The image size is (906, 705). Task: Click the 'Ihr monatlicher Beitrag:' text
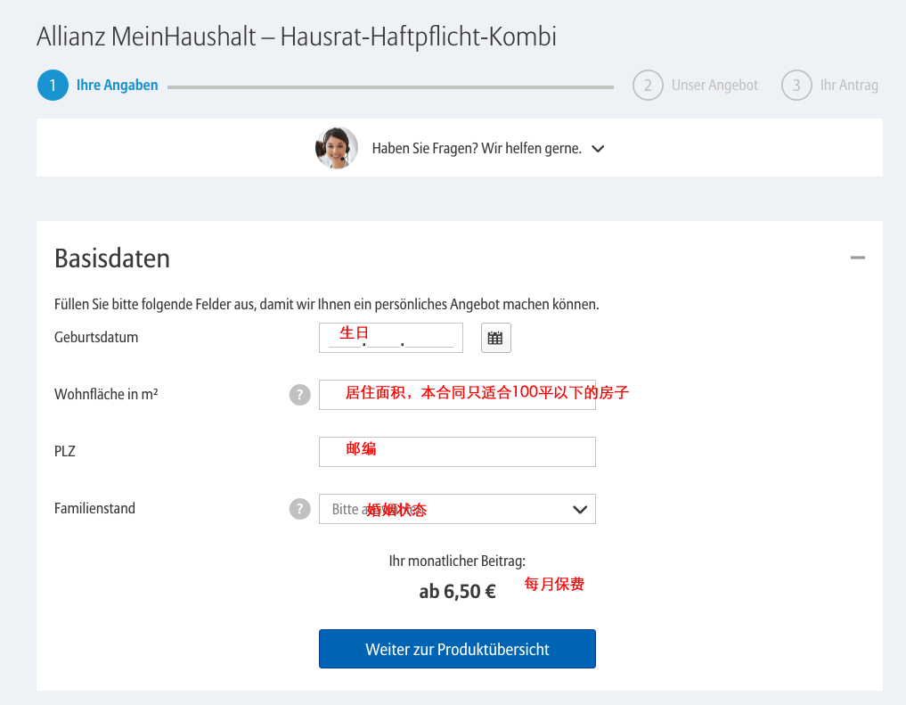pos(457,562)
